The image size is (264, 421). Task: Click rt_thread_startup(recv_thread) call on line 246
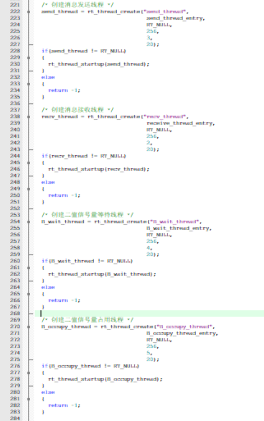coord(99,169)
